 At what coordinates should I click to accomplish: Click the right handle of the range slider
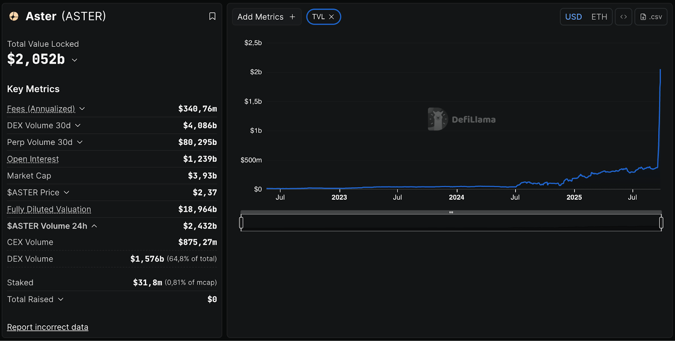pyautogui.click(x=661, y=222)
